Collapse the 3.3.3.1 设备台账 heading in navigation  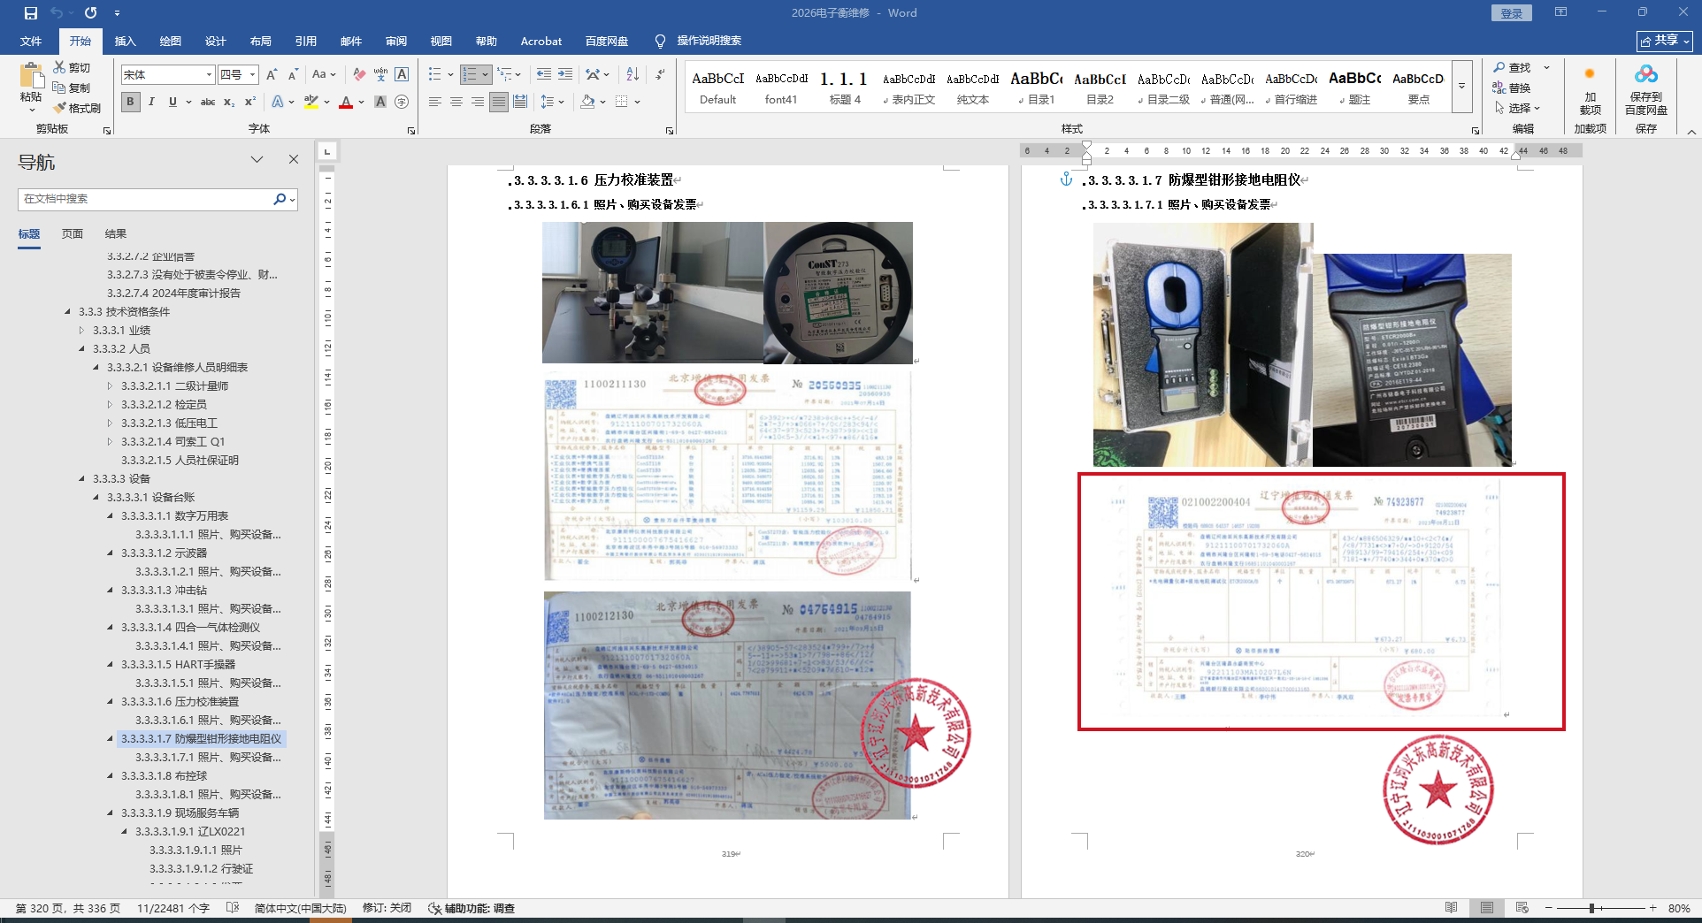point(96,498)
